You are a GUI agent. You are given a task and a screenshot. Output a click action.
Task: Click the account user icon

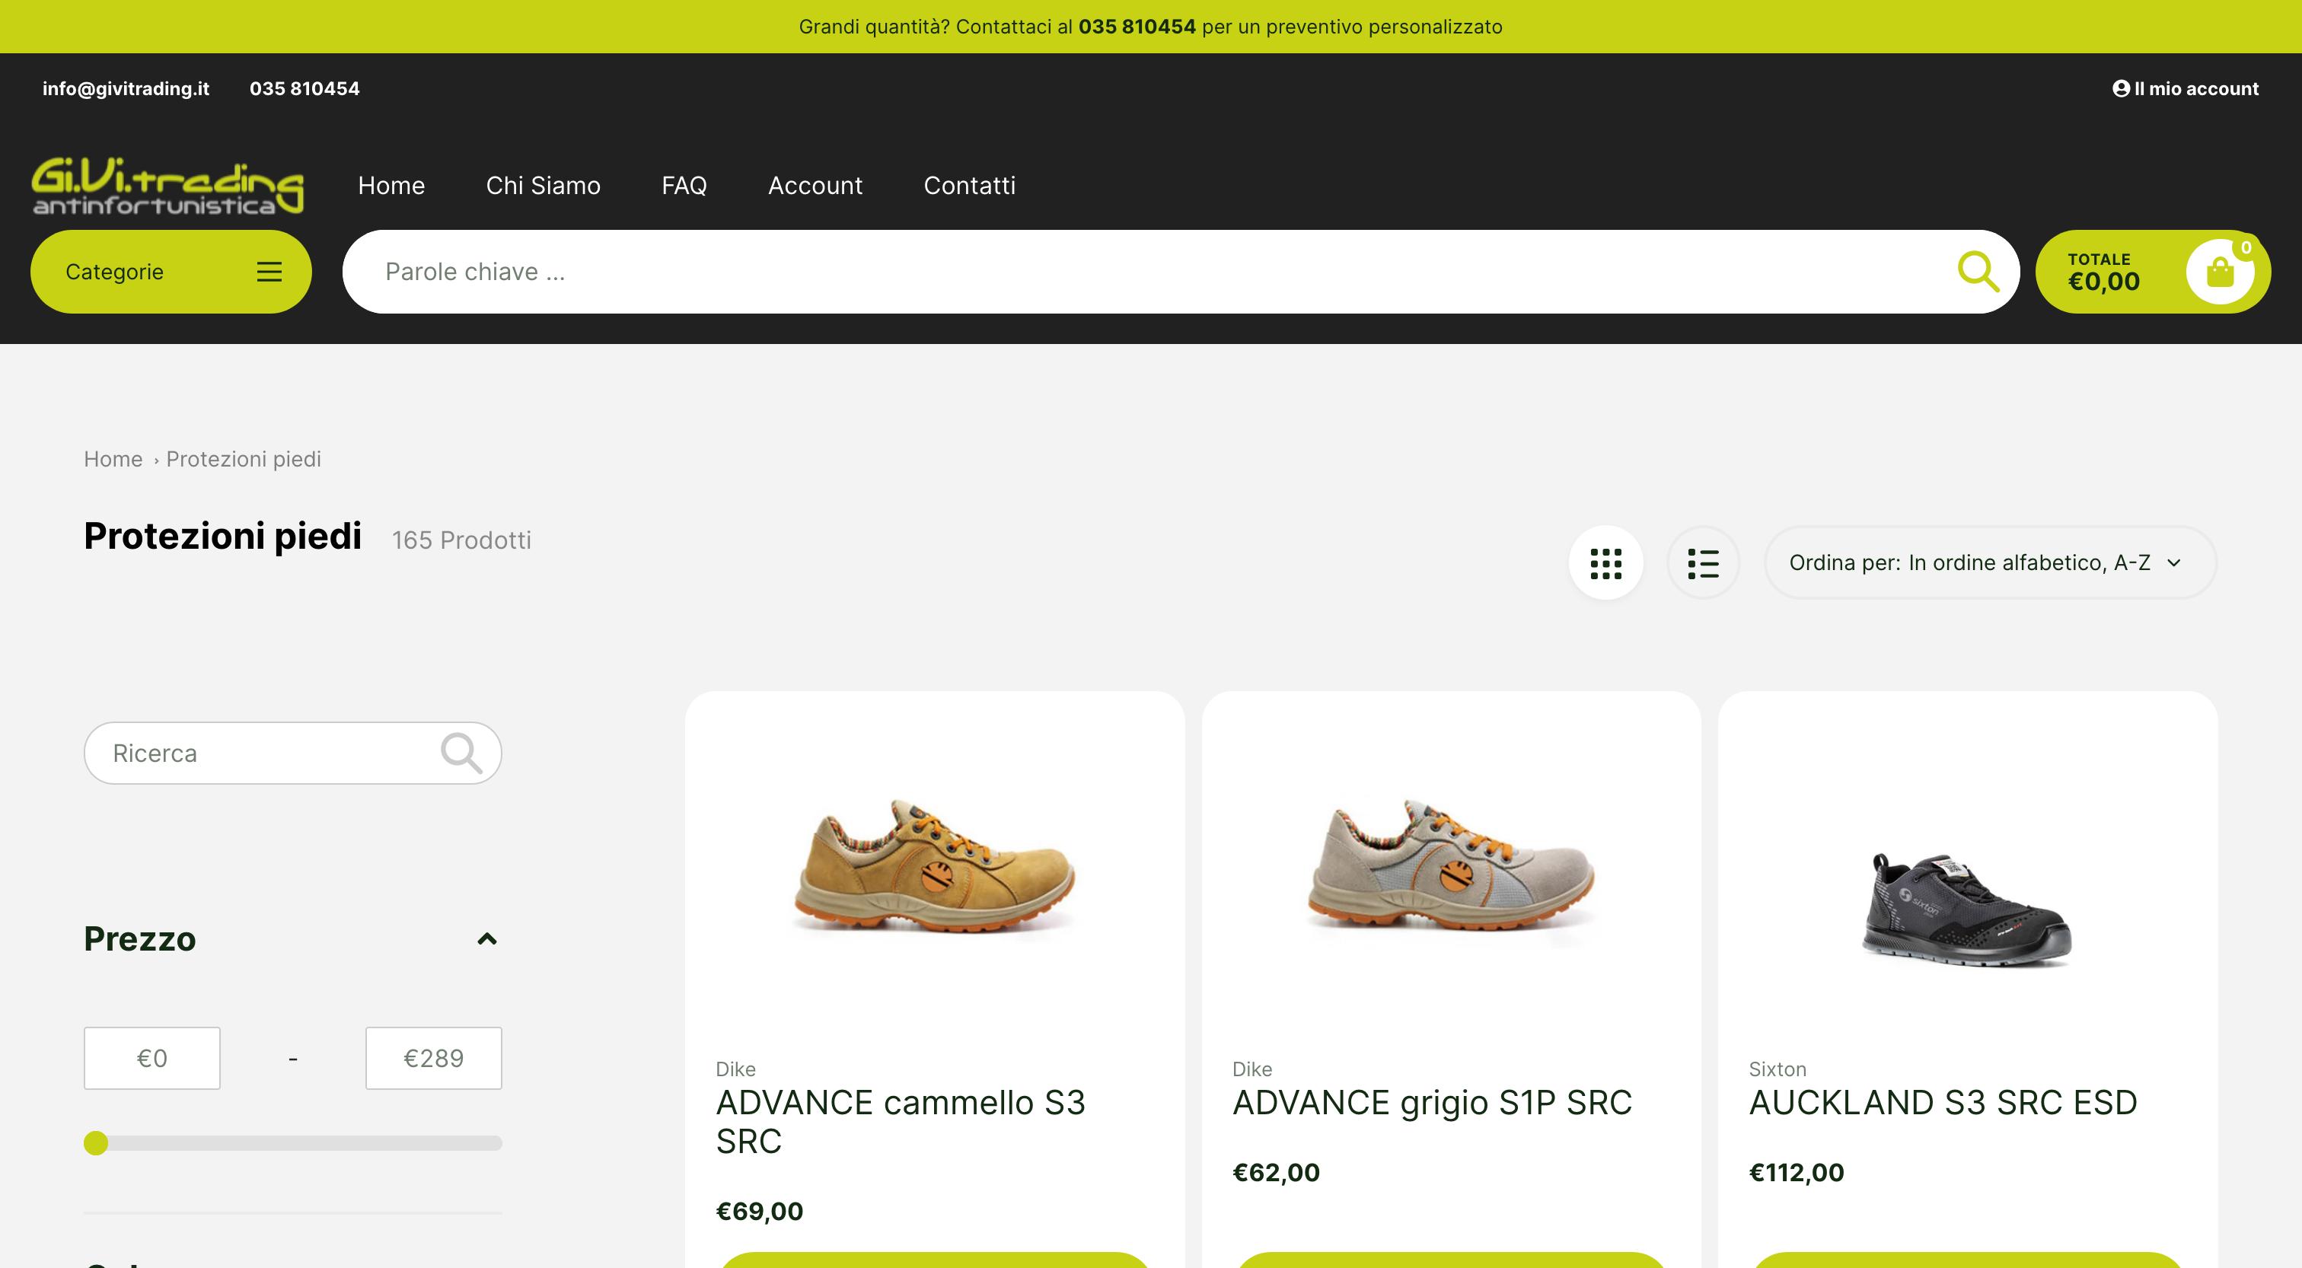point(2121,88)
